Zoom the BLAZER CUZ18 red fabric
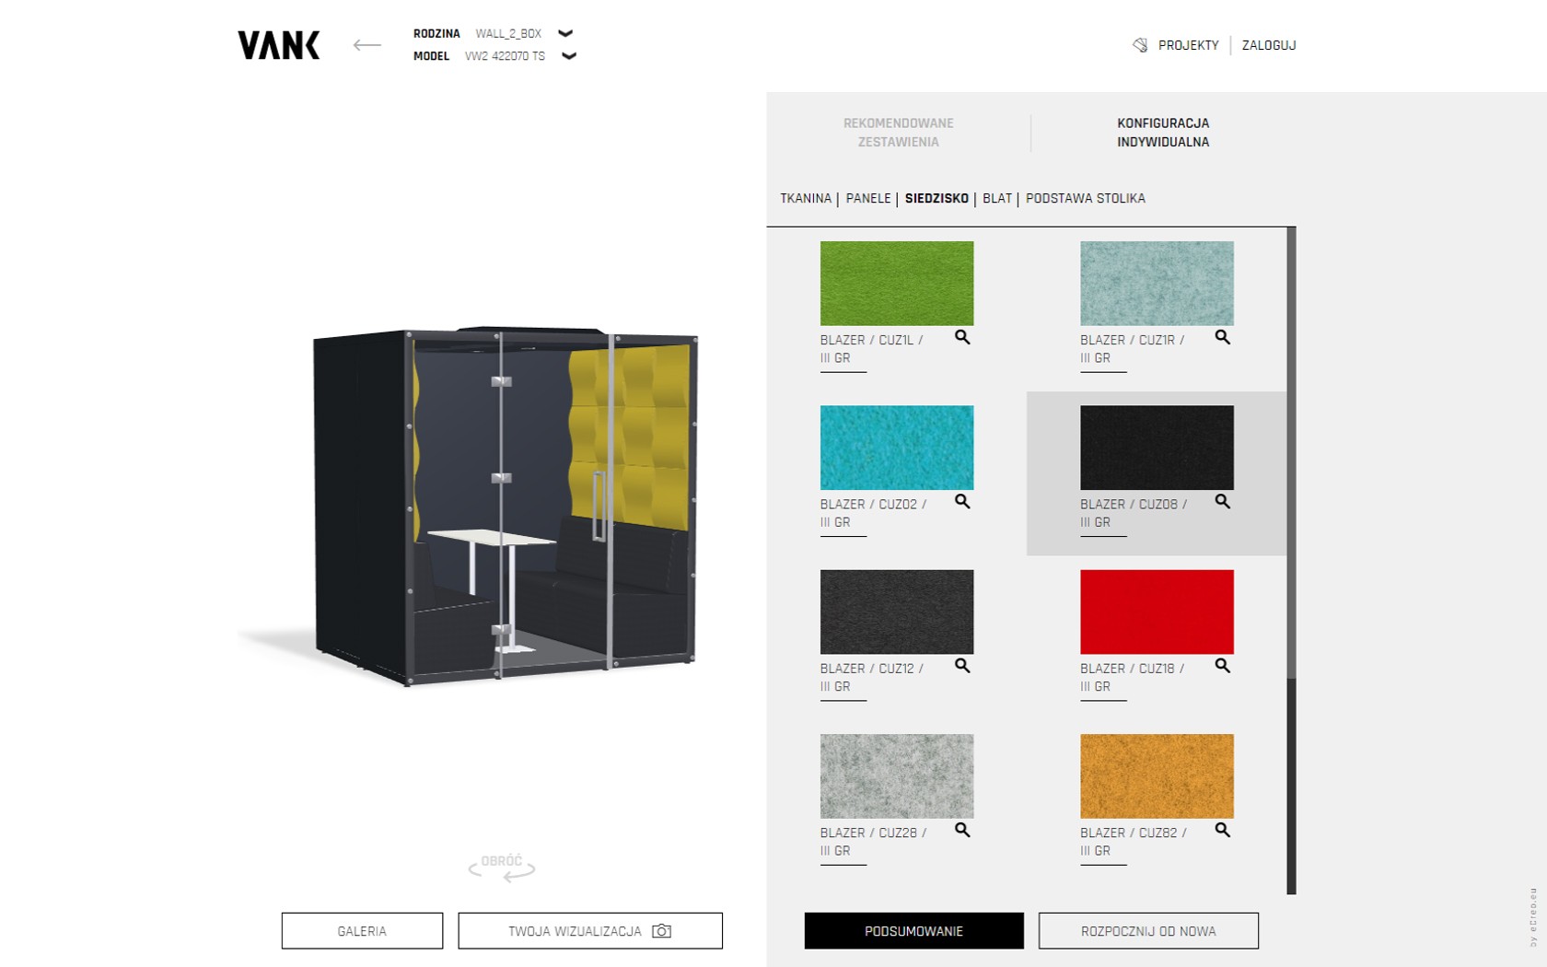 click(1222, 665)
